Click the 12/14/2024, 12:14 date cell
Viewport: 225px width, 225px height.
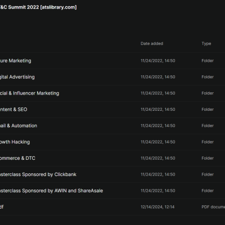(157, 207)
